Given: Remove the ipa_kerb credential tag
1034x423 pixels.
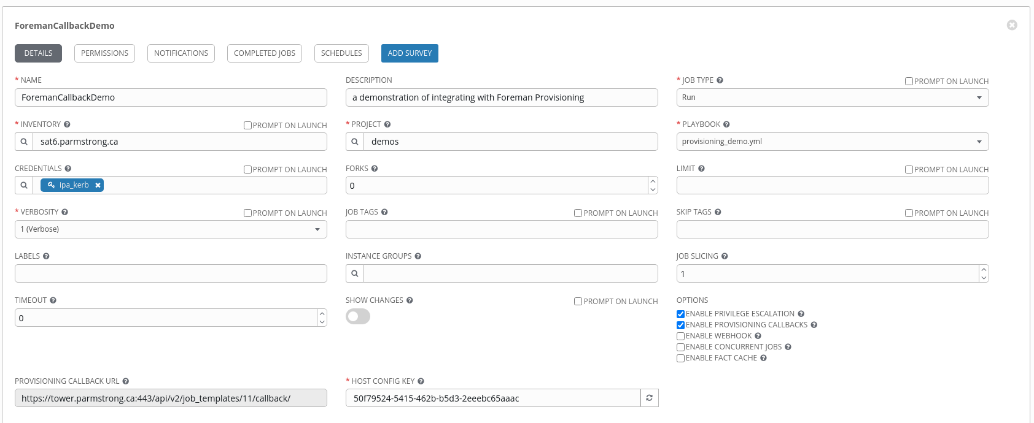Looking at the screenshot, I should (98, 185).
